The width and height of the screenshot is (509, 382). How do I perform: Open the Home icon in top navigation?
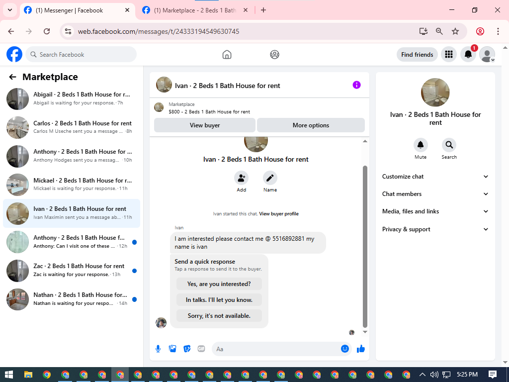[x=227, y=55]
